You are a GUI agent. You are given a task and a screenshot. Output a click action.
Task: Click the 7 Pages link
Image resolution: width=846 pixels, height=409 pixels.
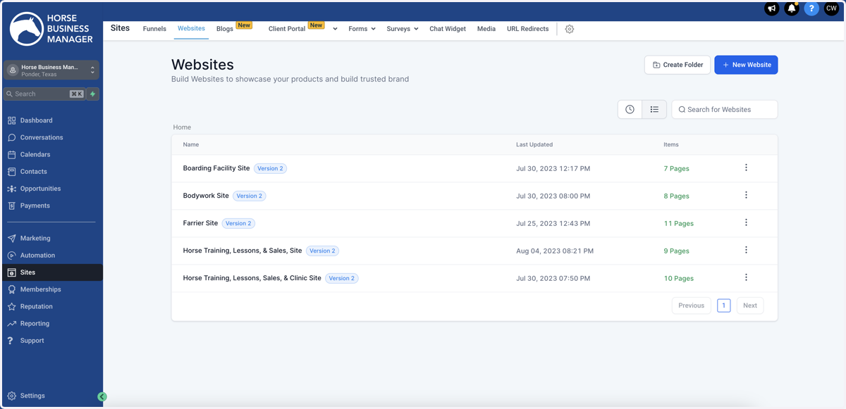pos(677,168)
